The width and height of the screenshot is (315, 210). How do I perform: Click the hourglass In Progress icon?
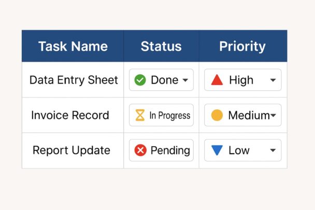tap(140, 115)
